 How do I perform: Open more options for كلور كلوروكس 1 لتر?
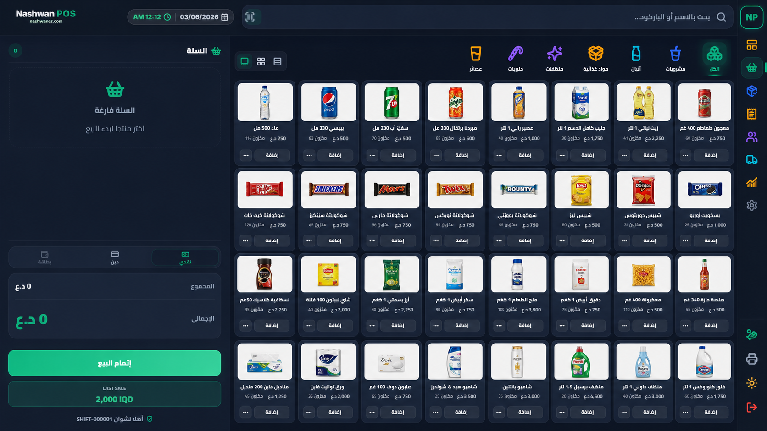click(x=685, y=412)
